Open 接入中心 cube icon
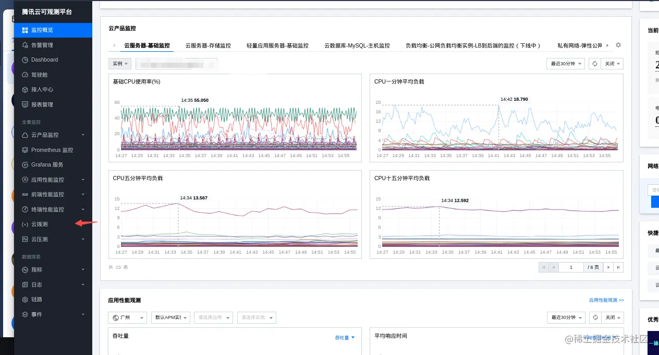 click(x=25, y=90)
